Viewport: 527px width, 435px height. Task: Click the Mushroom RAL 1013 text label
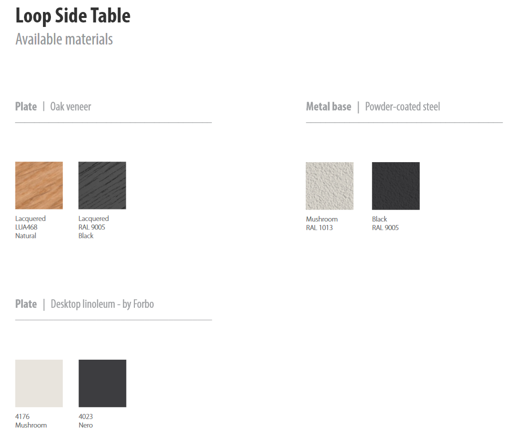pyautogui.click(x=322, y=223)
